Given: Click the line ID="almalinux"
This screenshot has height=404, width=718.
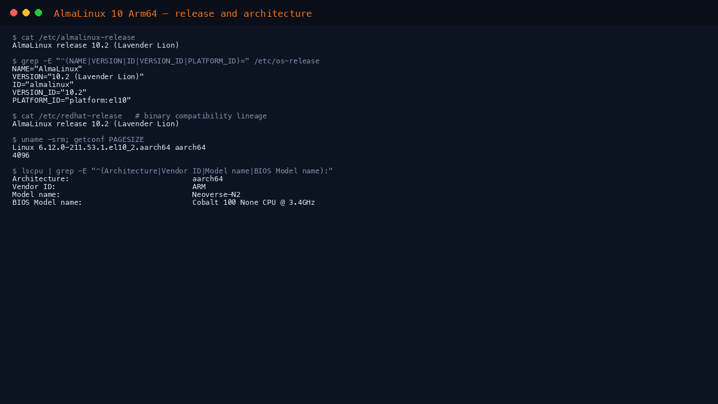Looking at the screenshot, I should pyautogui.click(x=43, y=85).
